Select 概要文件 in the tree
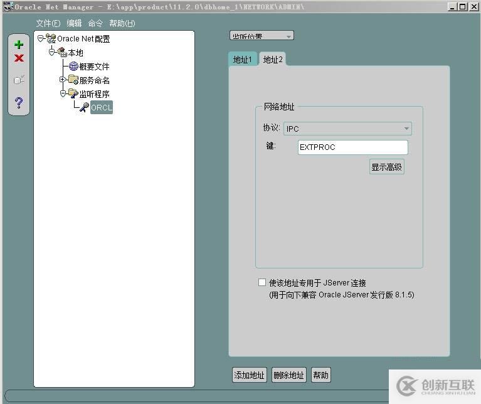The width and height of the screenshot is (481, 404). point(94,66)
